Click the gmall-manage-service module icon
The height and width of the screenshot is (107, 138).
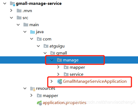(x=12, y=4)
